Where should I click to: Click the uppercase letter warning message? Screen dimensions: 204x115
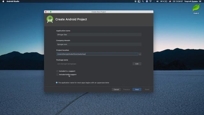coord(84,83)
